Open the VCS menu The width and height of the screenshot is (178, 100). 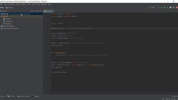(x=38, y=4)
